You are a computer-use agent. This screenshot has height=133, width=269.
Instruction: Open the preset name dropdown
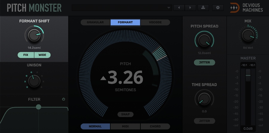click(x=122, y=8)
